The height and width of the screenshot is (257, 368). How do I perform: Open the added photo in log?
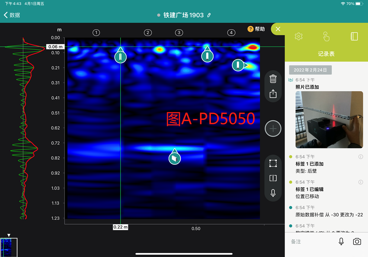coord(329,119)
